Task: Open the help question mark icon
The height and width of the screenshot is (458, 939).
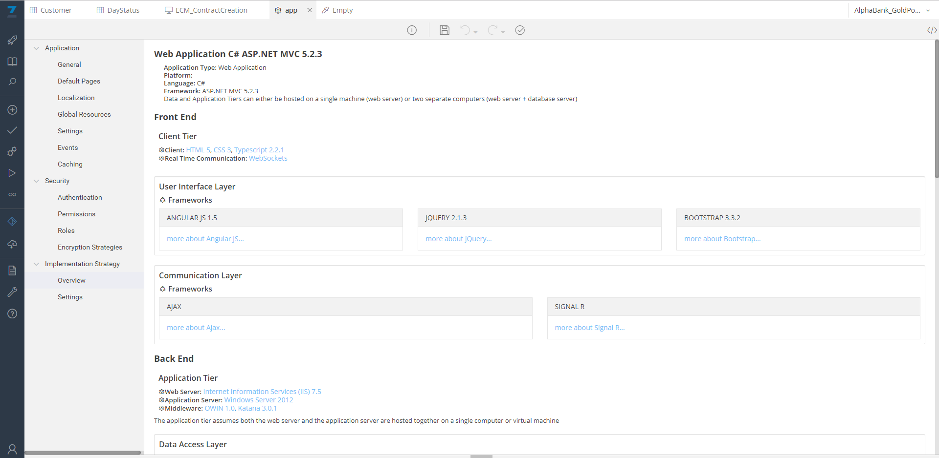Action: pos(12,313)
